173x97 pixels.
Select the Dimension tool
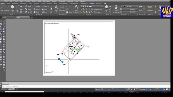(x=62, y=8)
